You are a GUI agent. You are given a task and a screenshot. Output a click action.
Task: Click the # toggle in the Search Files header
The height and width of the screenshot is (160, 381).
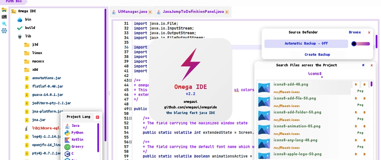click(x=363, y=65)
